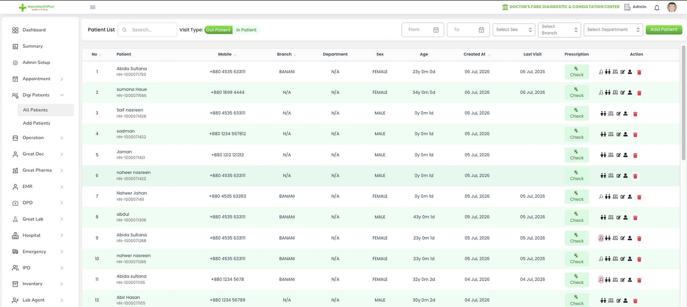
Task: Delete patient Saif nasreen
Action: [x=635, y=114]
